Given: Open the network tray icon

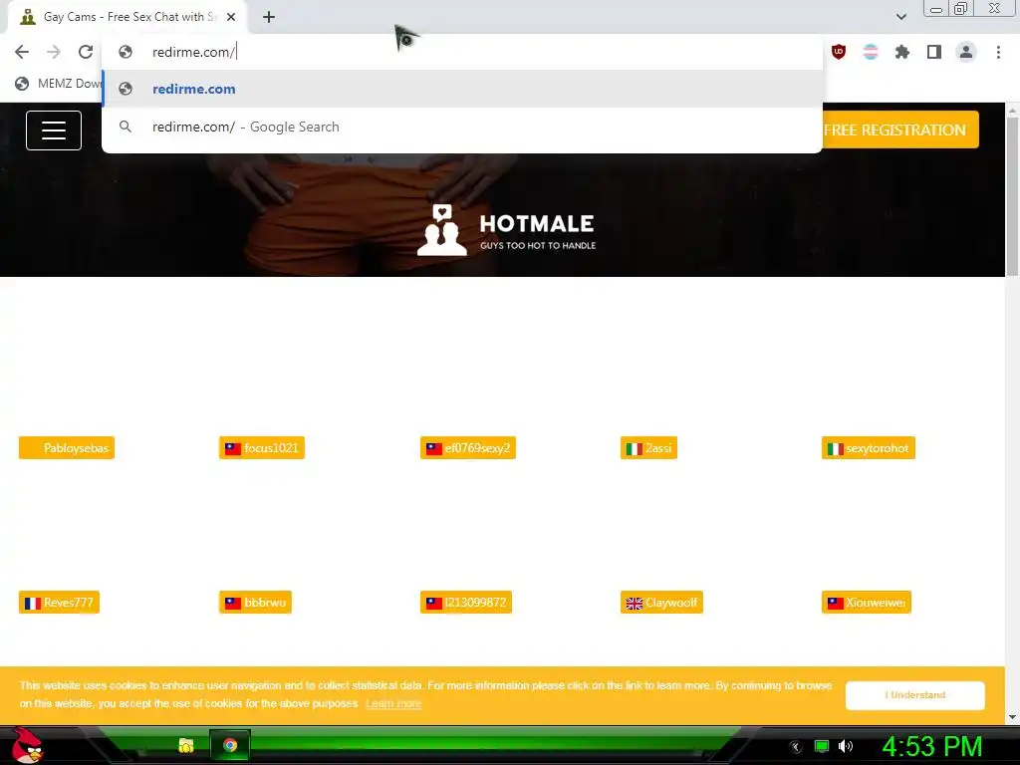Looking at the screenshot, I should [822, 746].
